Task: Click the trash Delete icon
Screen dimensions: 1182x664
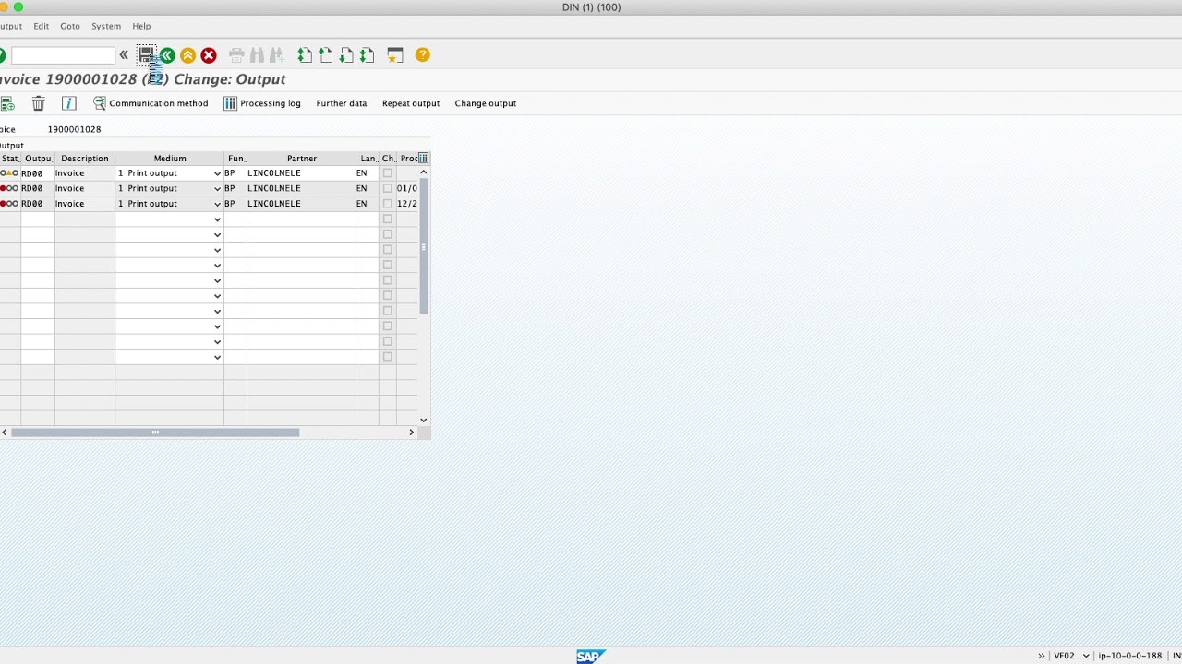Action: pos(38,103)
